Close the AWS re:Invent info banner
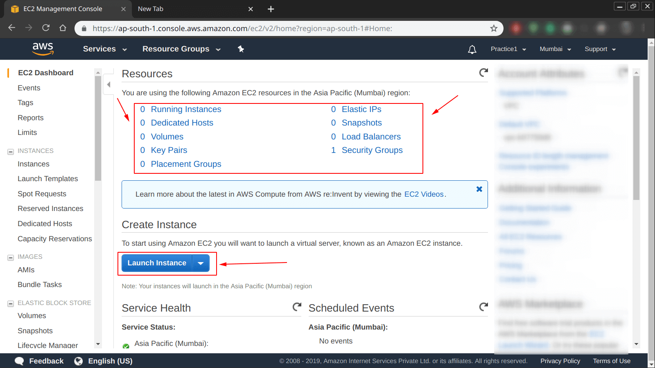The image size is (655, 368). tap(479, 189)
